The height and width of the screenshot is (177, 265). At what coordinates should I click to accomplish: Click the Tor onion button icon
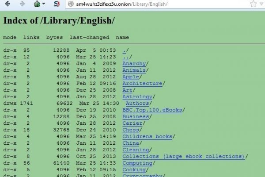[37, 4]
